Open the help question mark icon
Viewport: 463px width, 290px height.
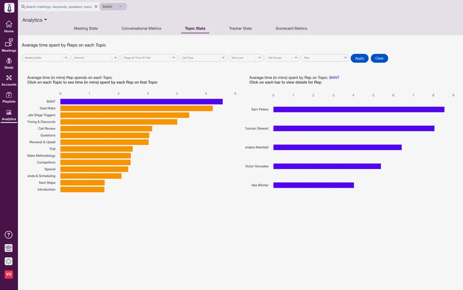click(9, 235)
